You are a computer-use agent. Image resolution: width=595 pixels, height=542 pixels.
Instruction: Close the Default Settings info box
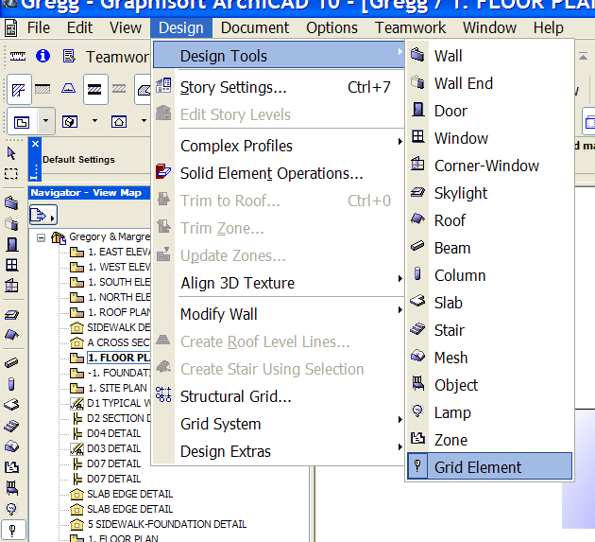tap(35, 144)
